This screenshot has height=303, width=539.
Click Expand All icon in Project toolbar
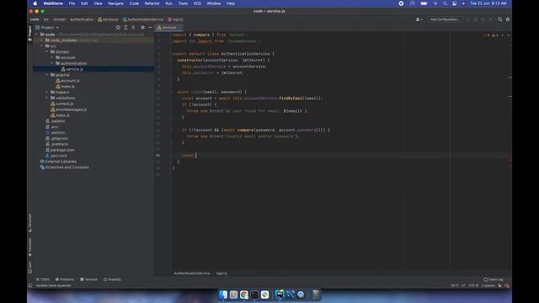[125, 28]
